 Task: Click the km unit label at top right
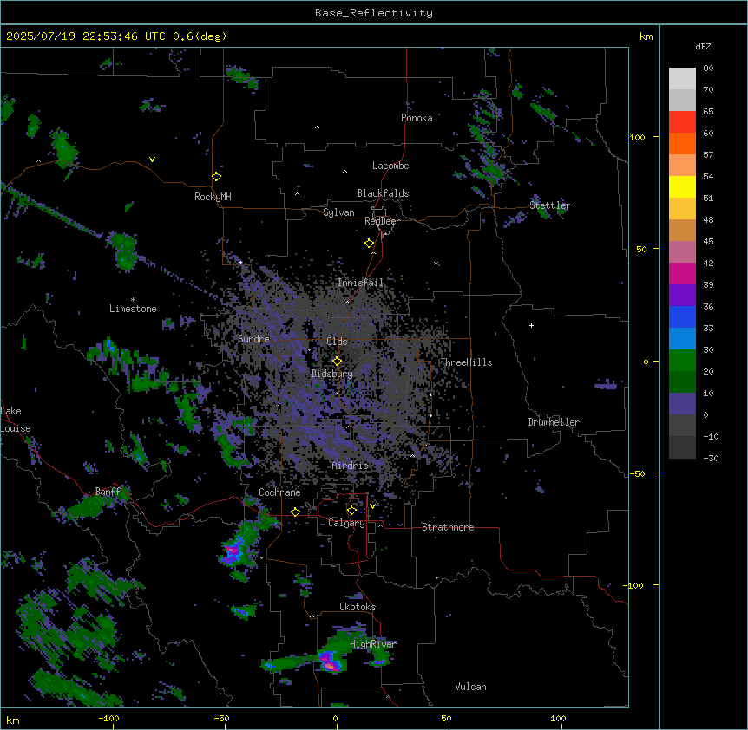[x=646, y=36]
